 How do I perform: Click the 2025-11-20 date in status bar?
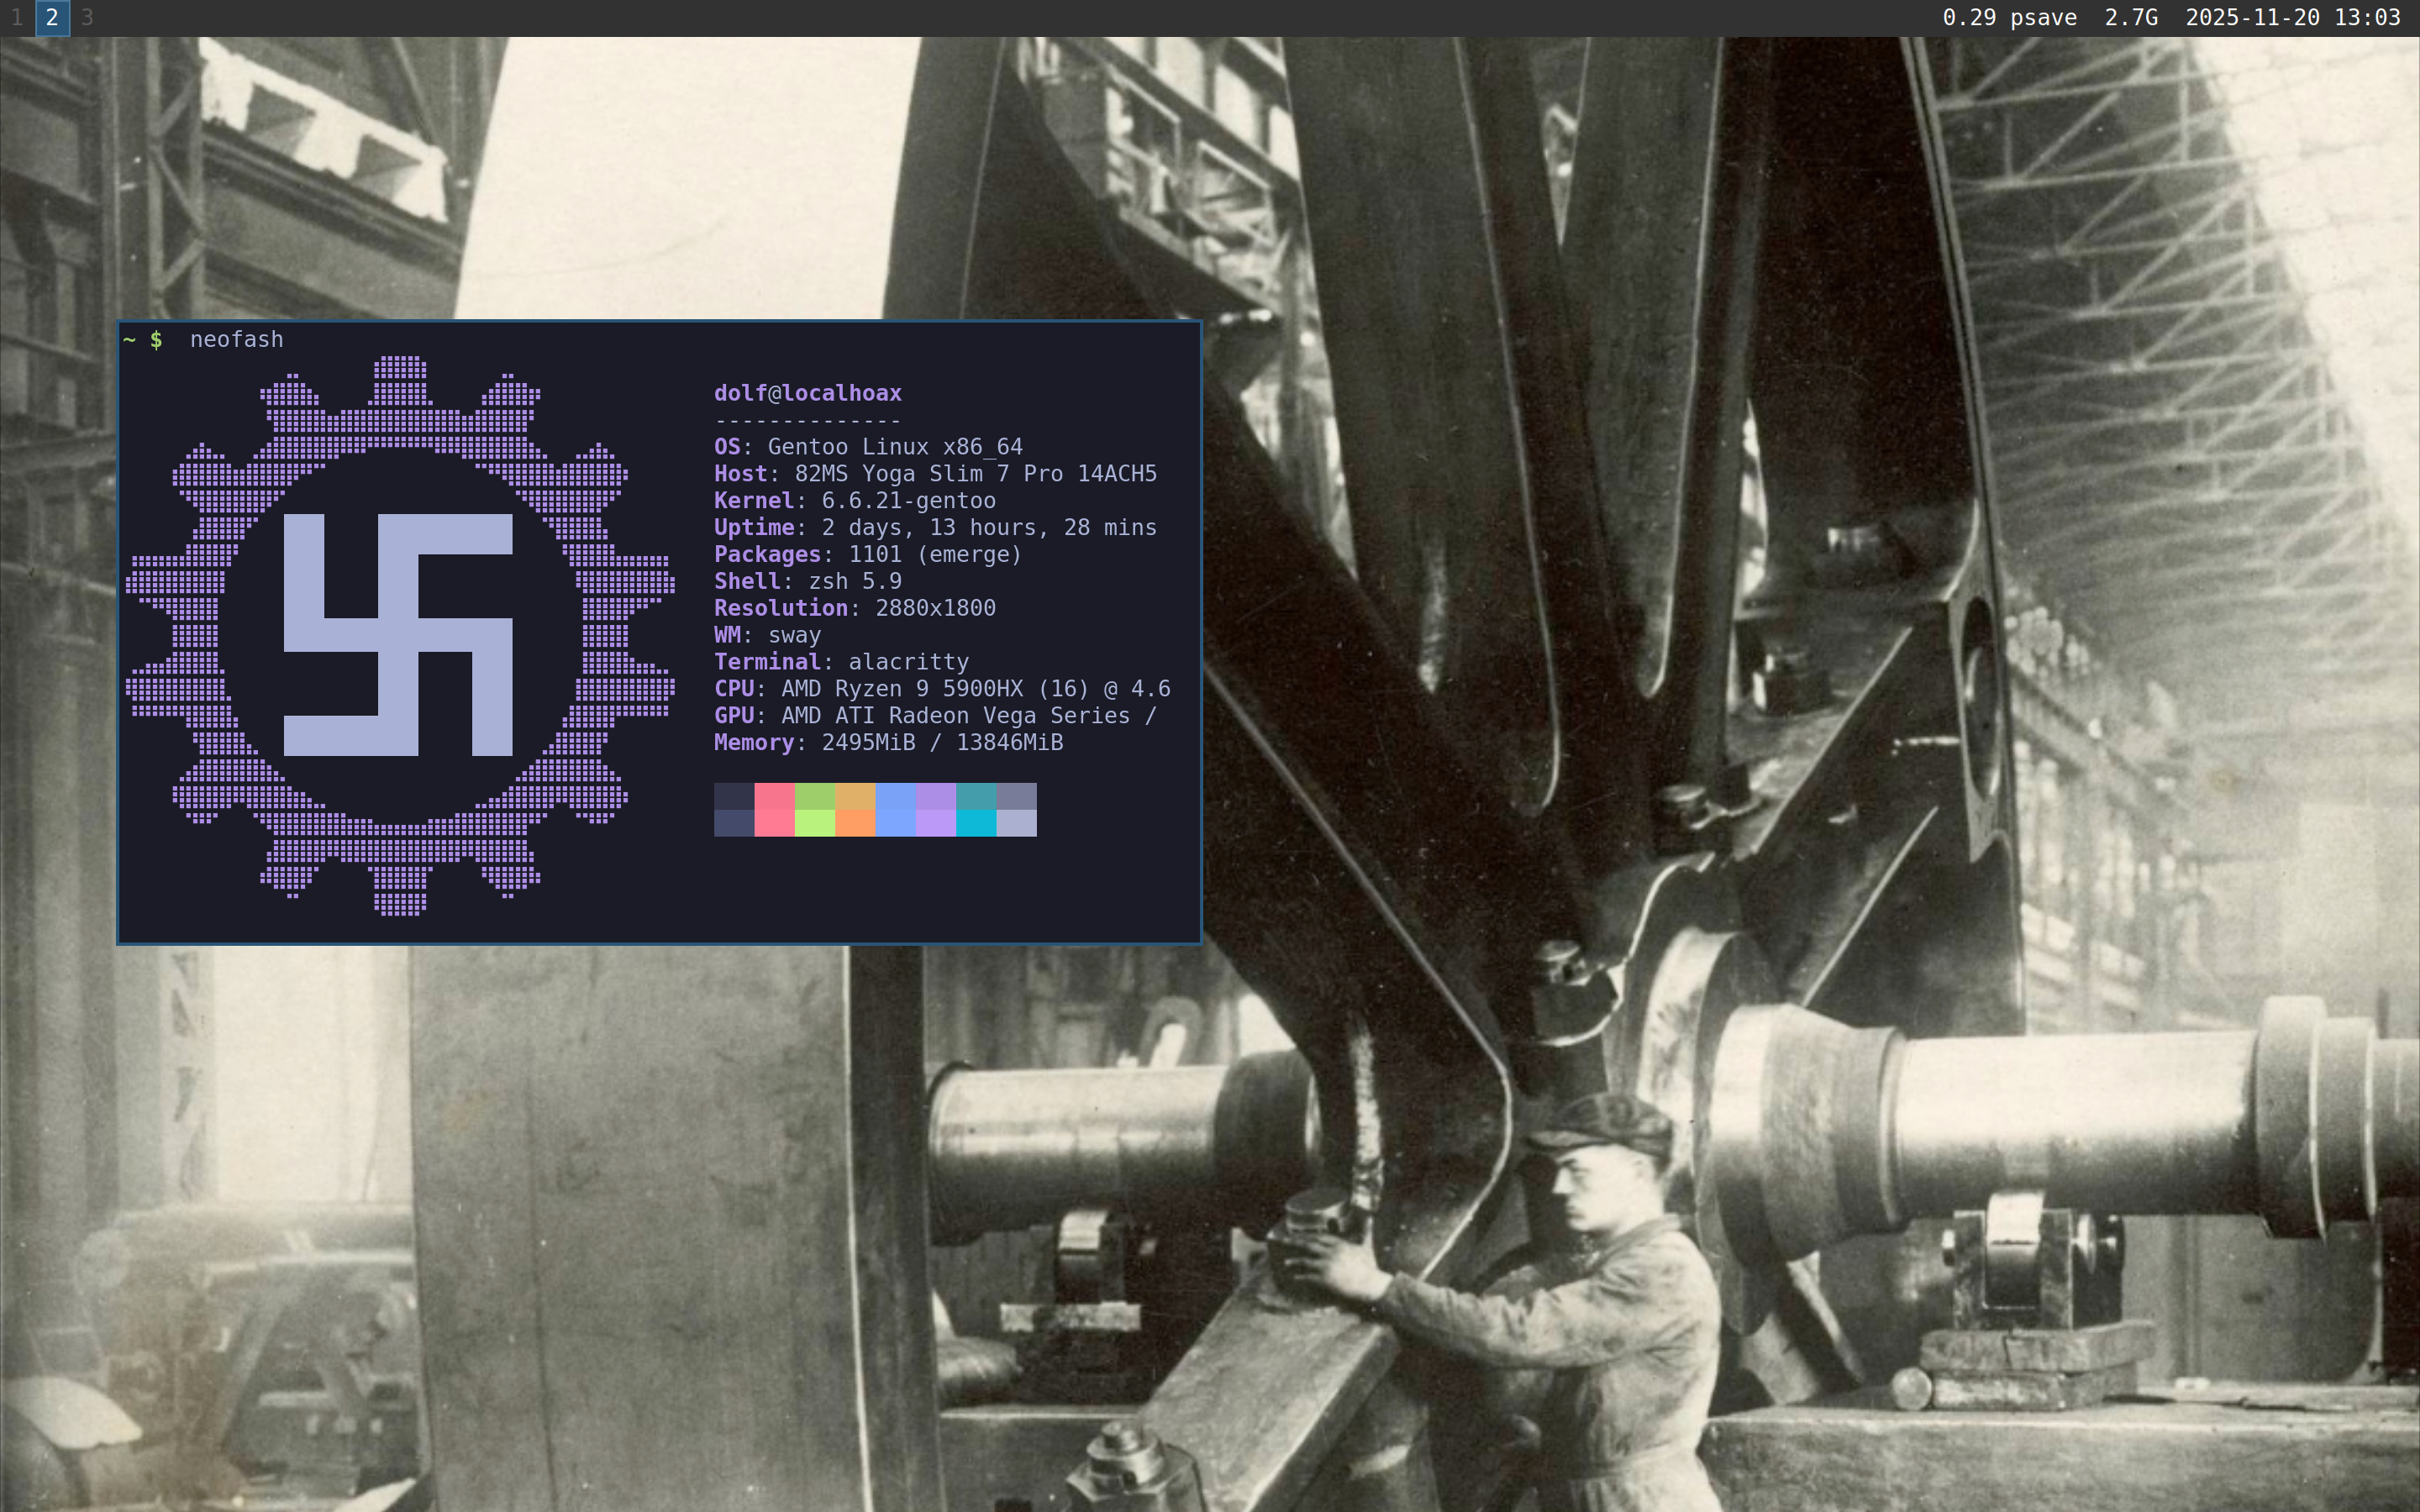[x=2251, y=18]
